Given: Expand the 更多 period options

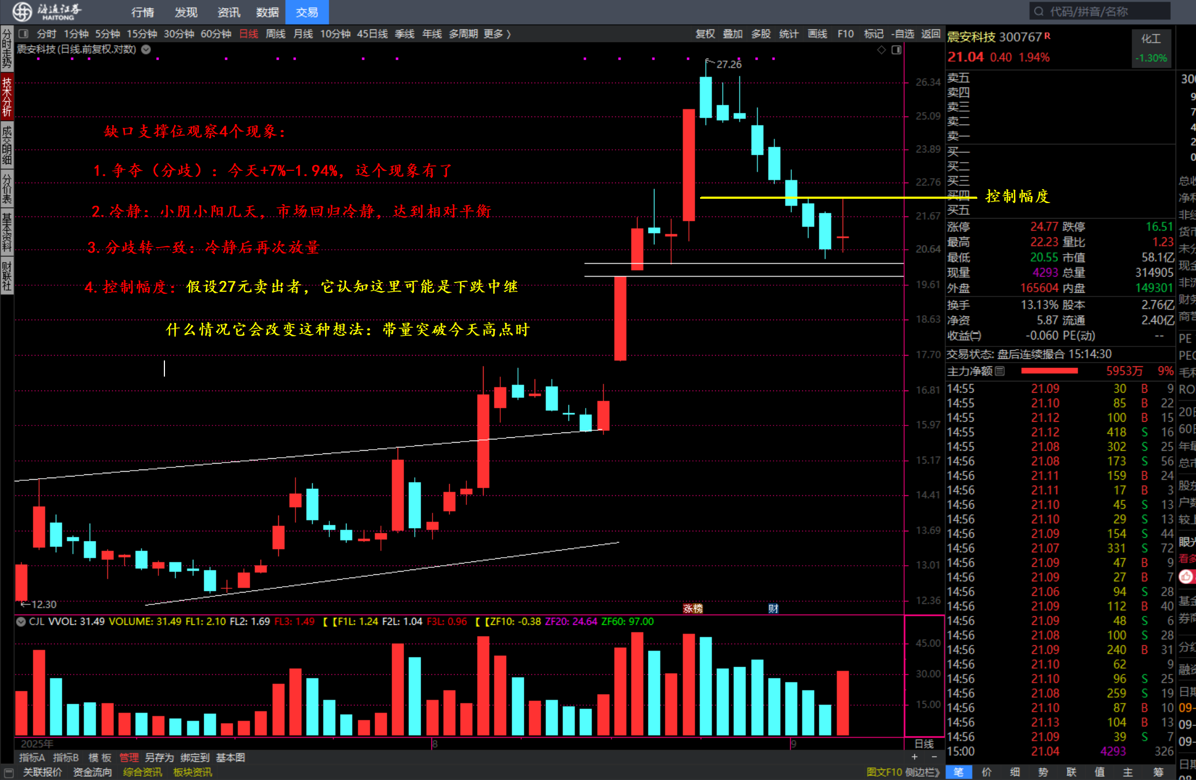Looking at the screenshot, I should pos(497,34).
